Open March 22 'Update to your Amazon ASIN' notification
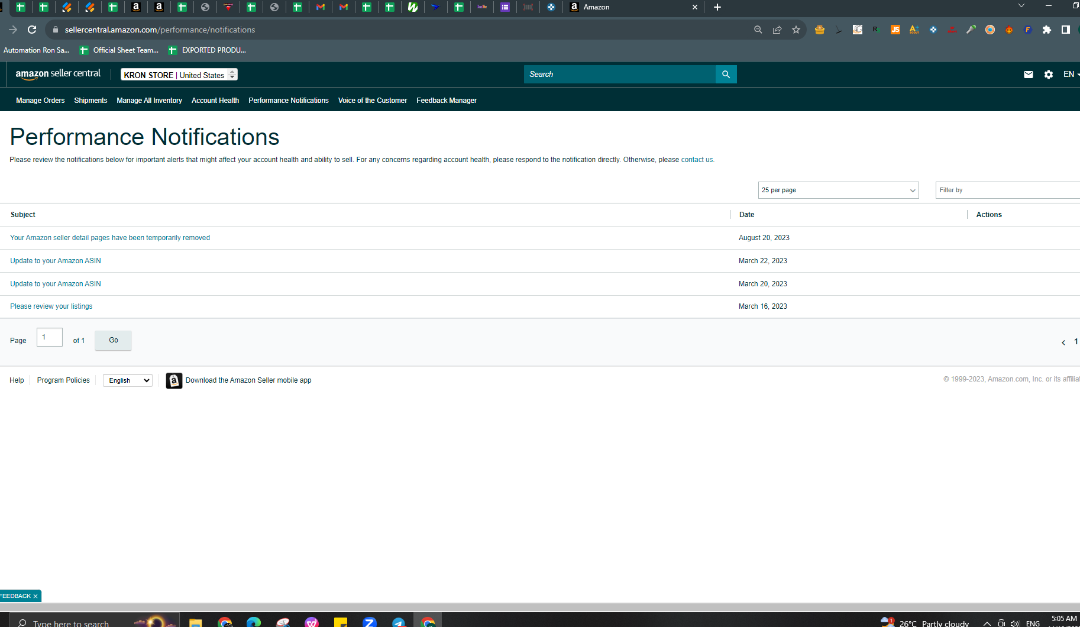Image resolution: width=1080 pixels, height=627 pixels. pos(56,261)
